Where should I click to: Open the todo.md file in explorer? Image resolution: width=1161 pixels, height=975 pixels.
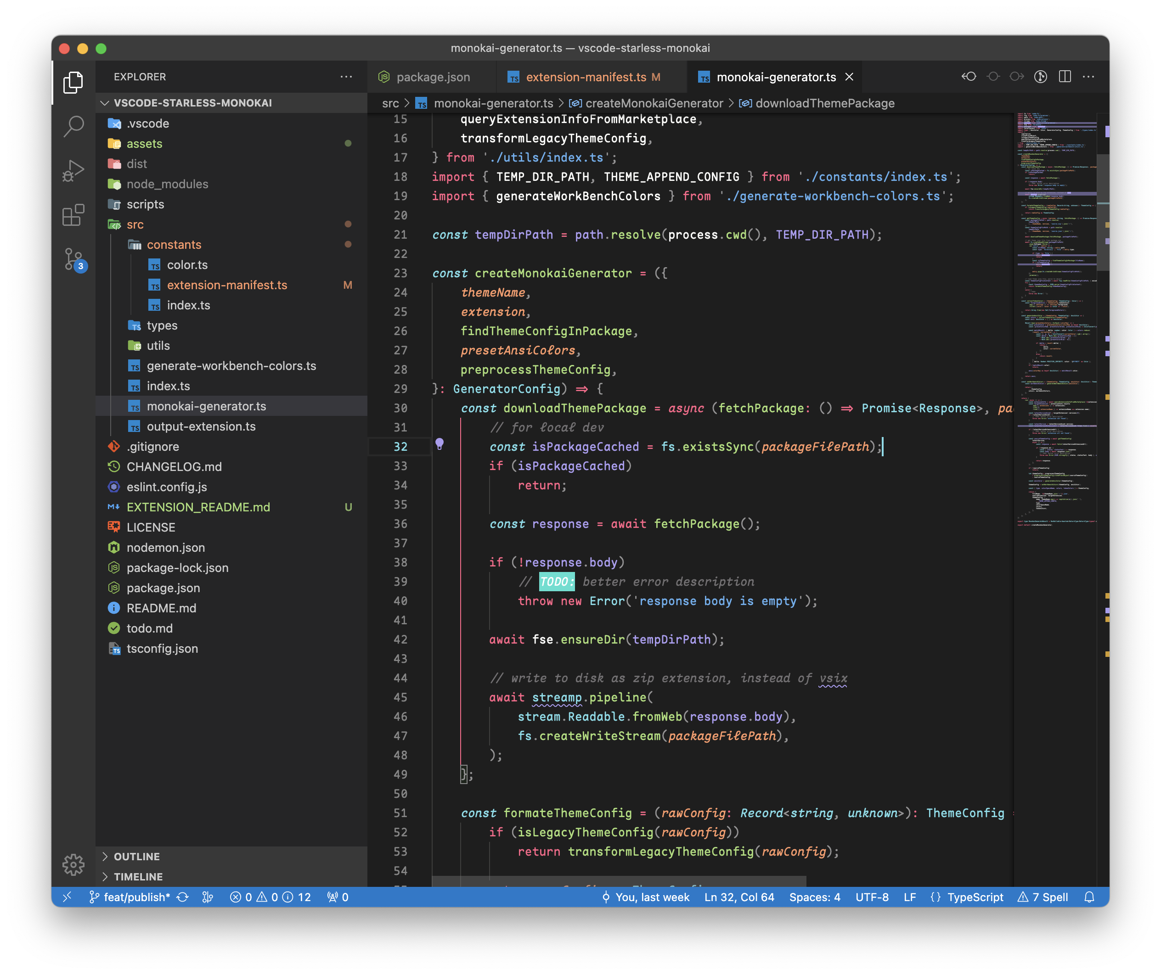[149, 628]
